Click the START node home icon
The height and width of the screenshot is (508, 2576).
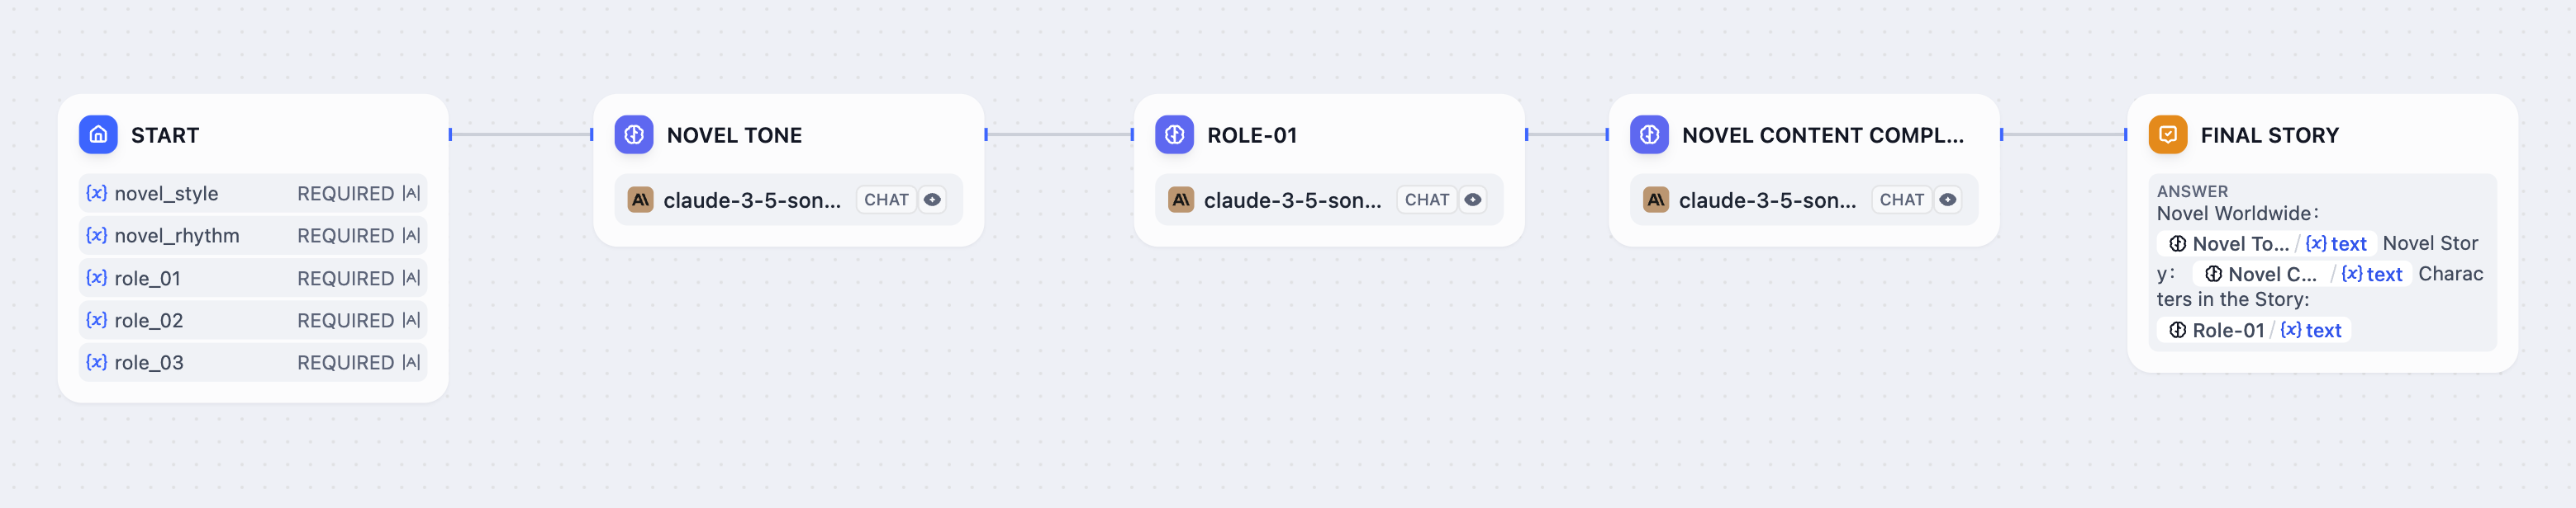click(98, 134)
